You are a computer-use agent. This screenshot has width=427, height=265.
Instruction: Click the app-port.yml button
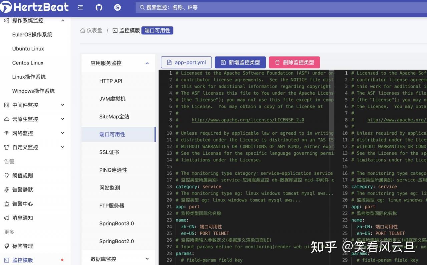[x=186, y=62]
